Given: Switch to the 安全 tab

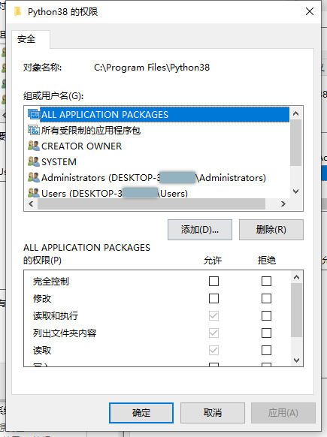Looking at the screenshot, I should pos(26,39).
